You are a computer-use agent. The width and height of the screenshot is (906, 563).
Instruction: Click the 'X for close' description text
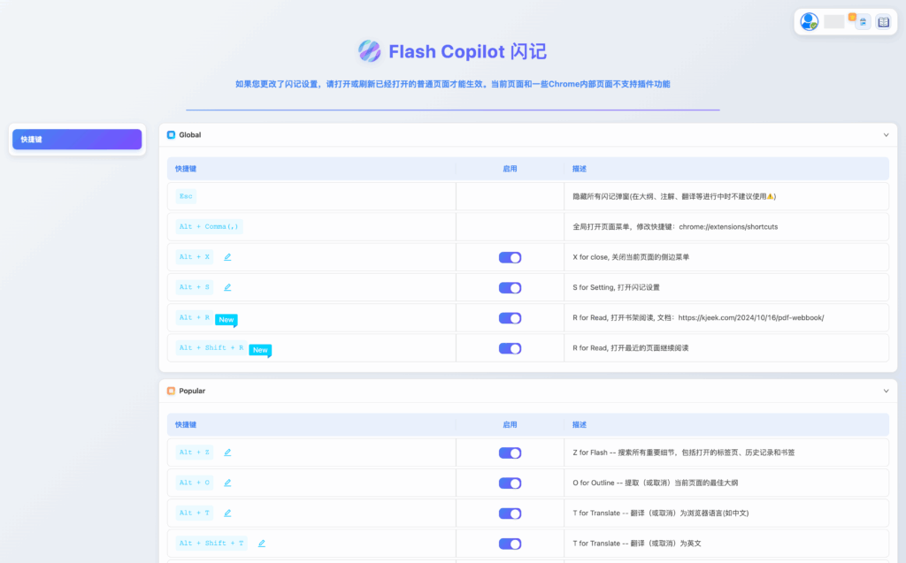click(631, 257)
